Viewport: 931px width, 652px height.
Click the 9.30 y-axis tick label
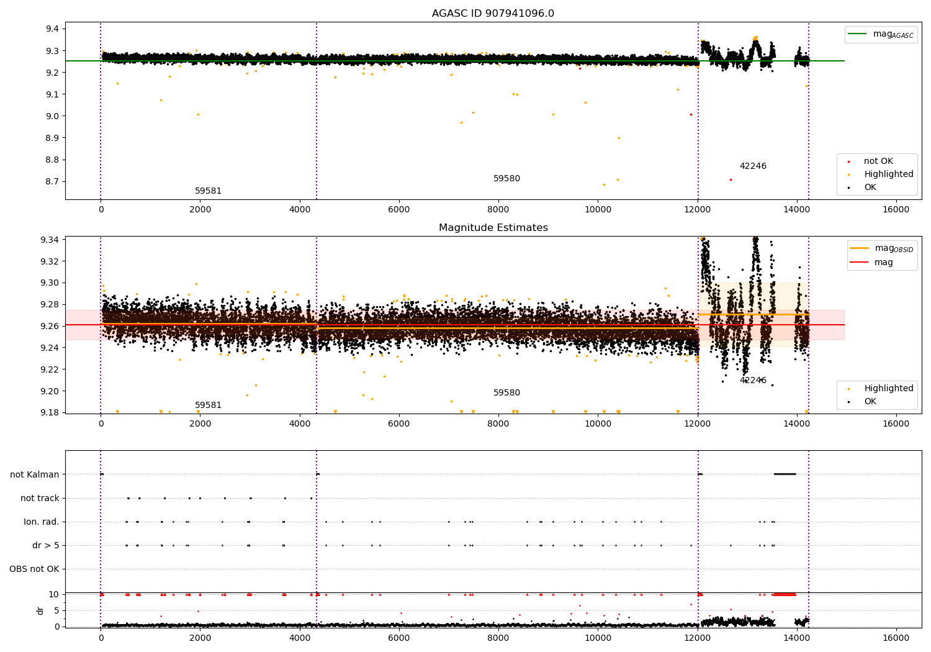(50, 283)
